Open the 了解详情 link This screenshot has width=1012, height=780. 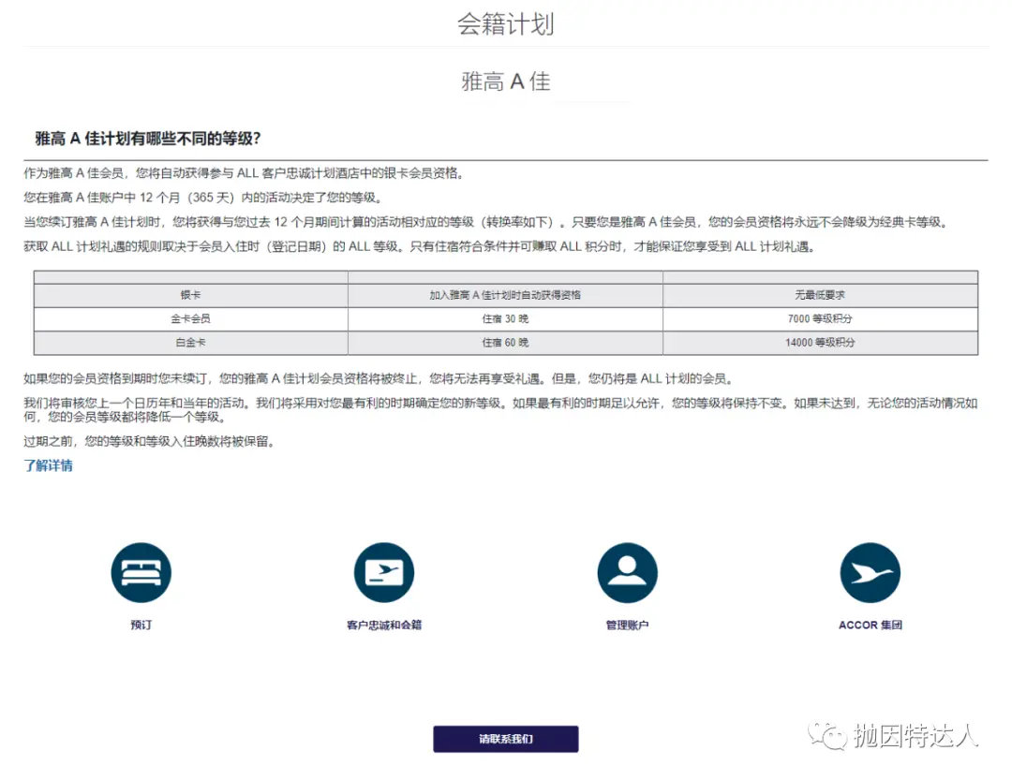click(x=48, y=464)
